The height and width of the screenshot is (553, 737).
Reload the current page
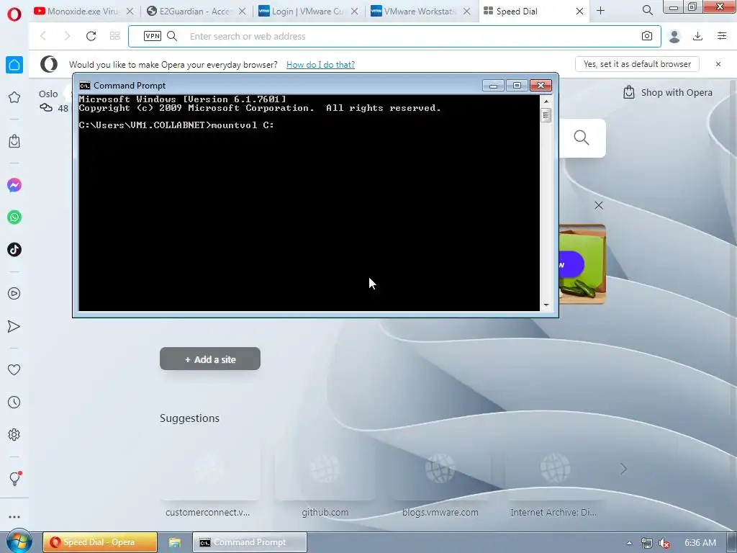91,36
